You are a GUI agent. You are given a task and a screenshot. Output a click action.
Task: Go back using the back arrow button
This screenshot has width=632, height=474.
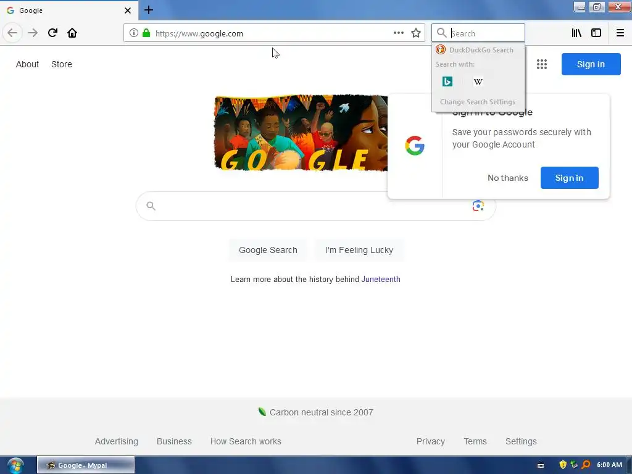click(12, 33)
